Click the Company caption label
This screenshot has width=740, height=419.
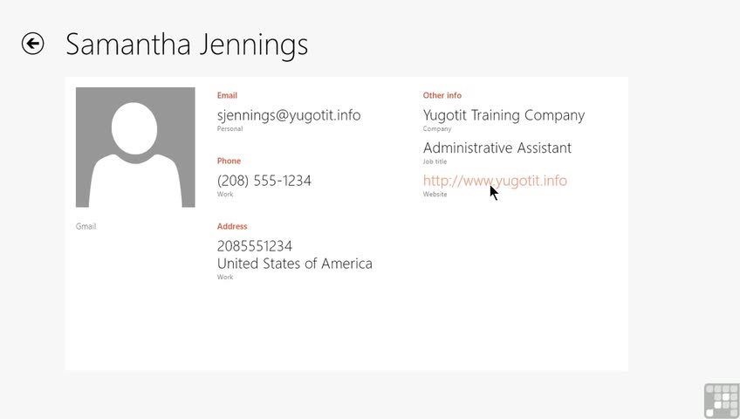[x=437, y=129]
